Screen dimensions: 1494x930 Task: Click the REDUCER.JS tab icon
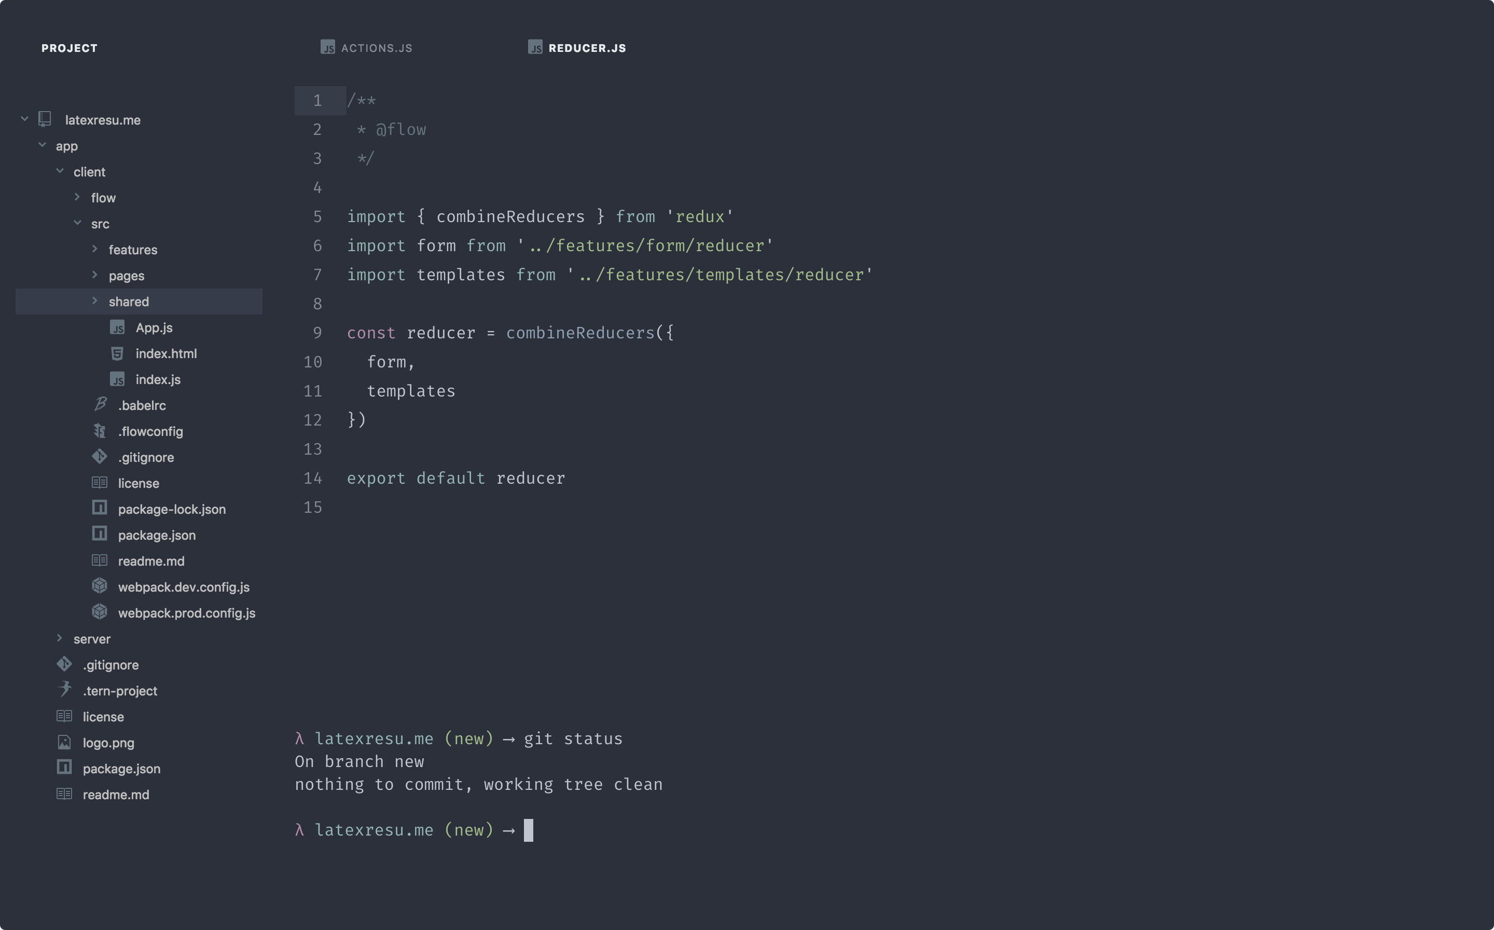click(x=534, y=46)
